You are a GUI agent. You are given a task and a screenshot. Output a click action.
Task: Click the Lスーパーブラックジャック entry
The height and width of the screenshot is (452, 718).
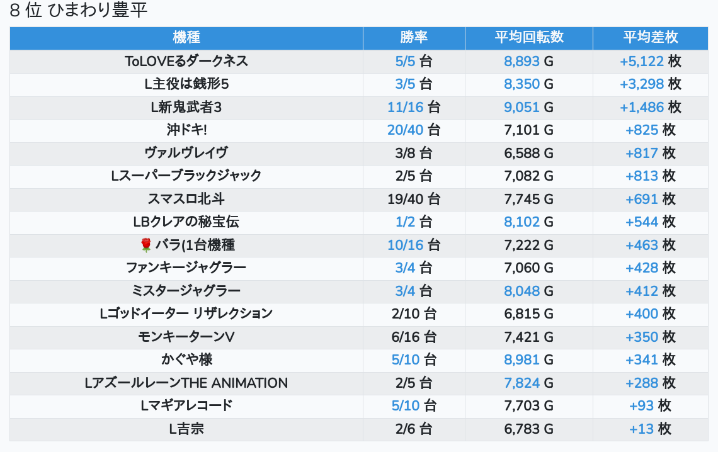click(186, 176)
